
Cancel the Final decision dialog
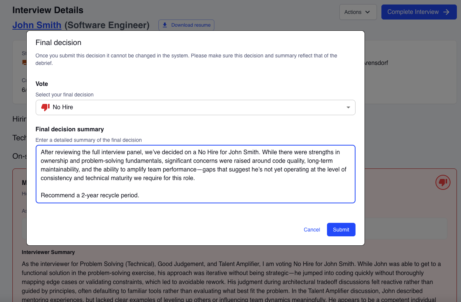click(312, 229)
